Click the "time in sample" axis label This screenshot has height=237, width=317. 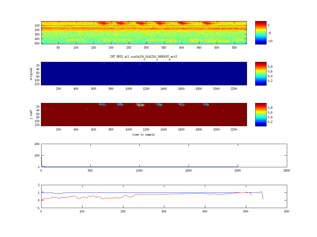143,135
